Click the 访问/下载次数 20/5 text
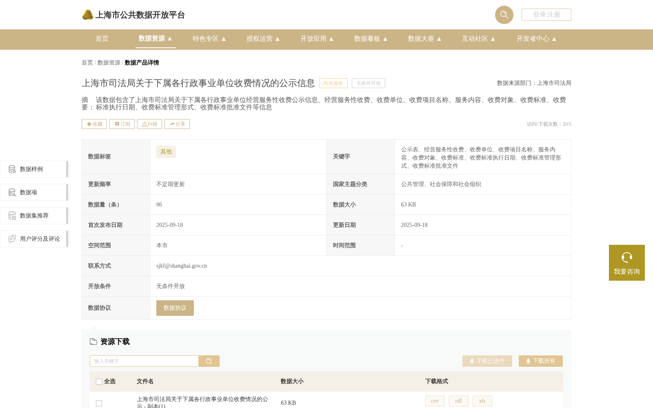This screenshot has height=408, width=653. pos(549,124)
